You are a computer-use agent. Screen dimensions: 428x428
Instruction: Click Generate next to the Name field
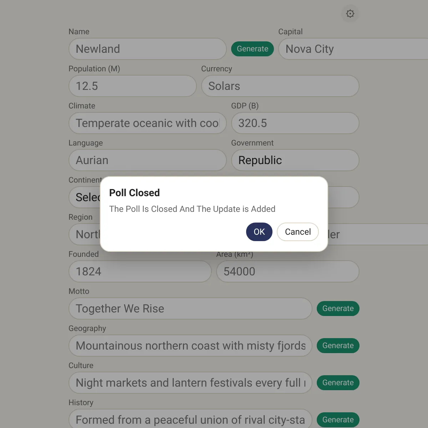pyautogui.click(x=252, y=49)
